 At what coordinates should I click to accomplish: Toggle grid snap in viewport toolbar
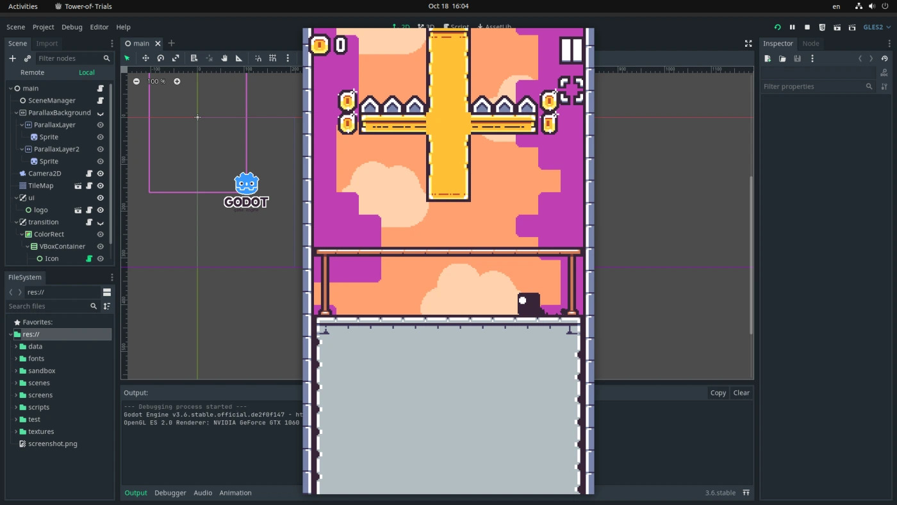pyautogui.click(x=273, y=58)
